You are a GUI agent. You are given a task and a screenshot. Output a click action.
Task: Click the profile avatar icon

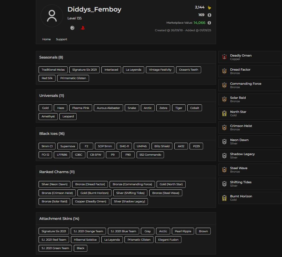pyautogui.click(x=52, y=16)
